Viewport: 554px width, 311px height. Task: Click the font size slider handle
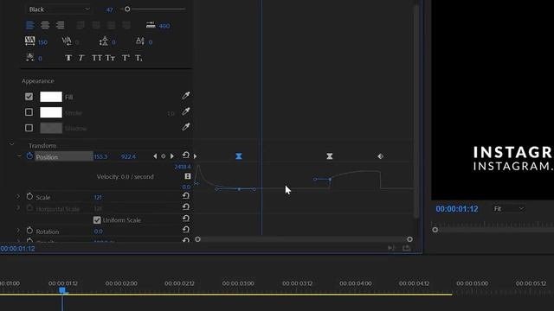pyautogui.click(x=127, y=9)
